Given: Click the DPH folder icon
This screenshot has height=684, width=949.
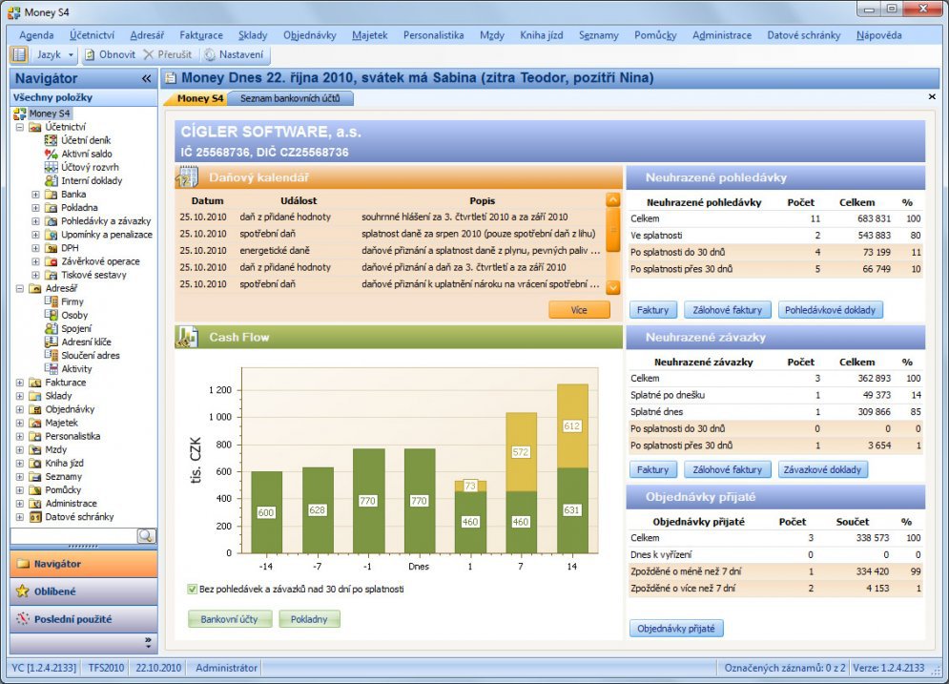Looking at the screenshot, I should [52, 248].
